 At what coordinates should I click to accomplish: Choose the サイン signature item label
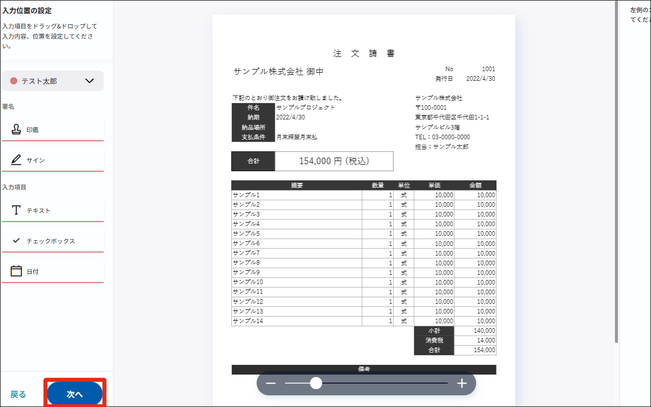(x=36, y=161)
